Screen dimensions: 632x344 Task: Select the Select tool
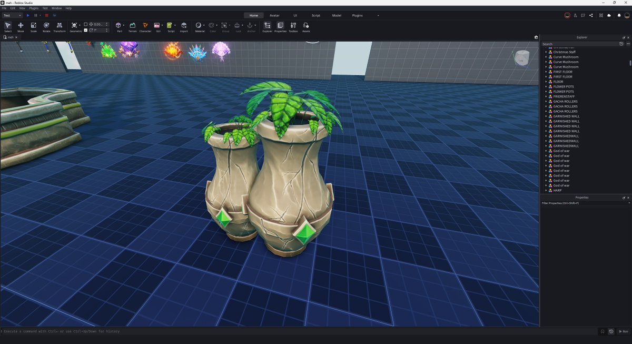8,27
